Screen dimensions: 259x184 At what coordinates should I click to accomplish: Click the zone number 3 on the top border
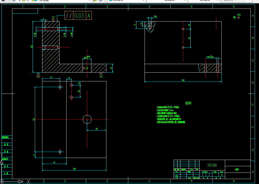107,7
